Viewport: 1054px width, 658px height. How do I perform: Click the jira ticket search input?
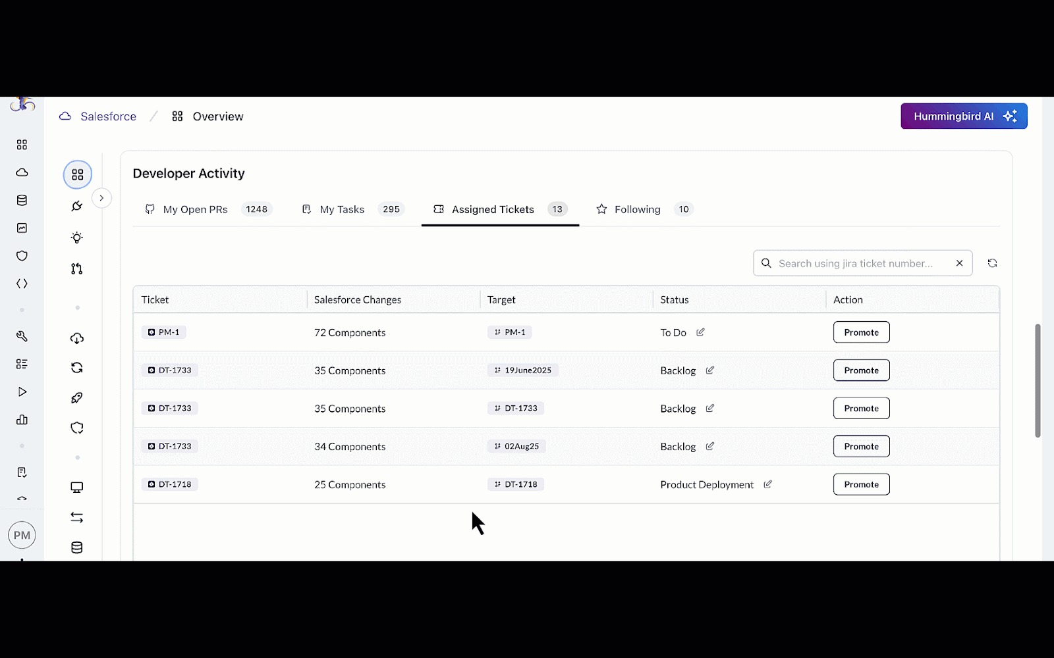click(856, 263)
